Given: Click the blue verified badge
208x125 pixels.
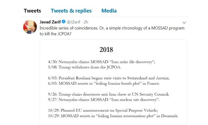Looking at the screenshot, I should point(64,22).
